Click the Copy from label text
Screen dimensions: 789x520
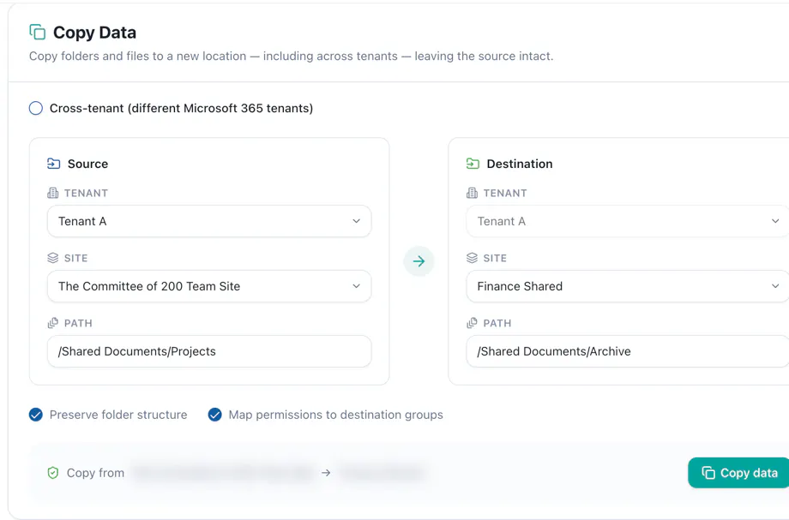95,473
